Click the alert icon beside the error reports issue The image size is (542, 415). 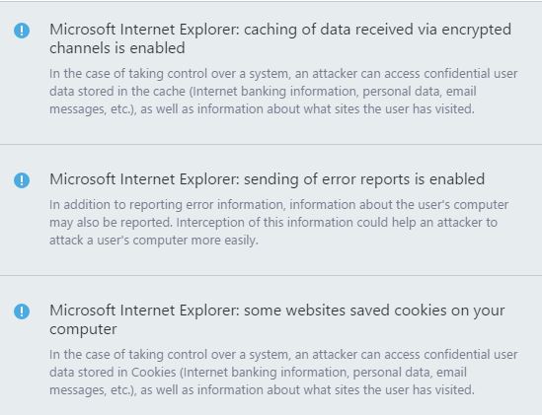point(22,180)
